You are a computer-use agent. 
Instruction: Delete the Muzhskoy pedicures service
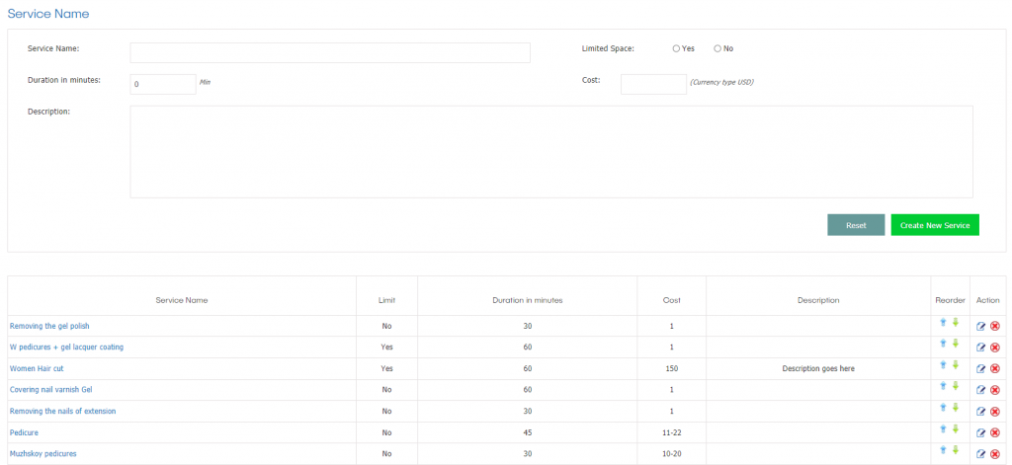(994, 454)
